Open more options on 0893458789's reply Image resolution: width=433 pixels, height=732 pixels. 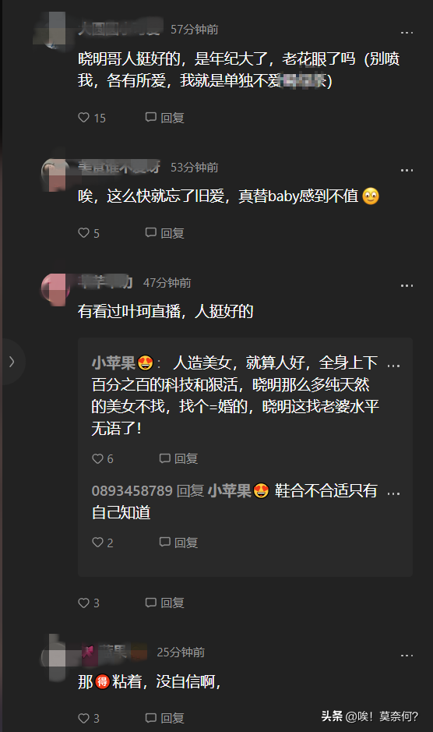click(x=393, y=494)
